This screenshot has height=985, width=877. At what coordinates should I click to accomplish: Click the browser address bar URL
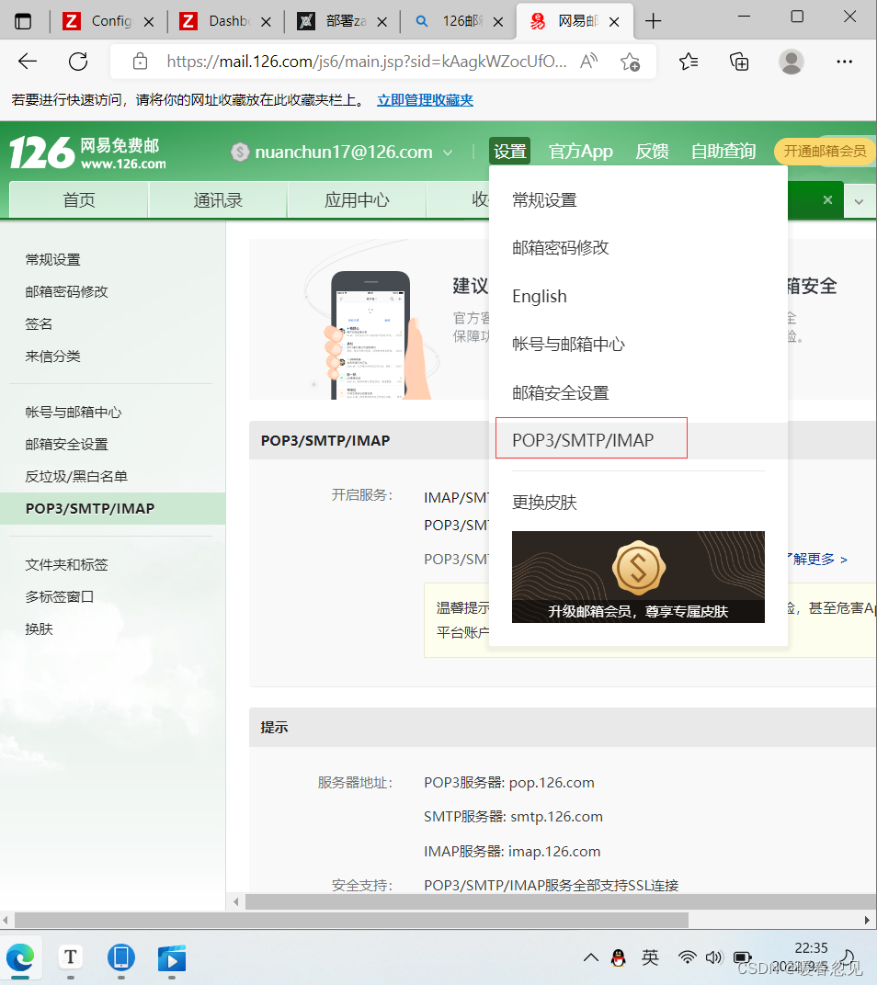coord(366,62)
